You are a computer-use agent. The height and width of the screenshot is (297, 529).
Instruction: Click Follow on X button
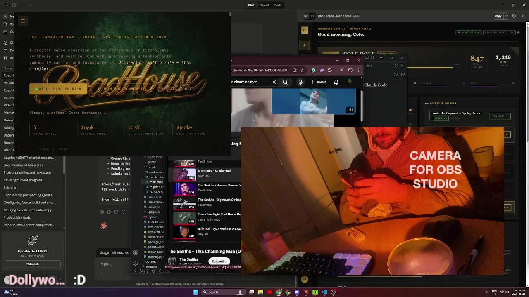coord(176,89)
